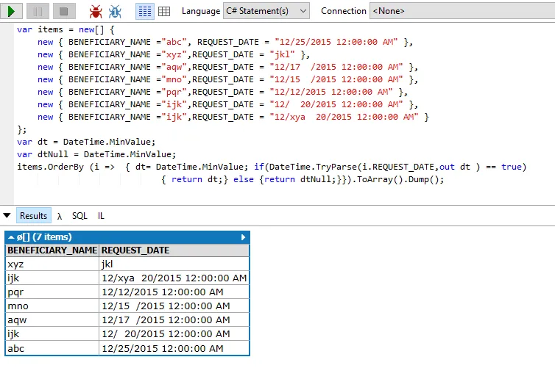The width and height of the screenshot is (555, 368).
Task: Click result cell 12/15 /2015 12:00:00 AM
Action: (x=174, y=306)
